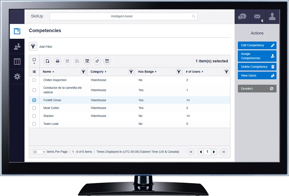The width and height of the screenshot is (289, 196).
Task: Select the users icon in left sidebar
Action: click(17, 46)
